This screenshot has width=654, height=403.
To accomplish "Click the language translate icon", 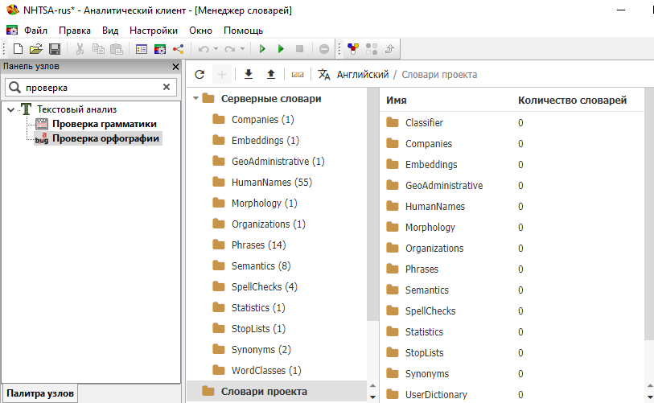I will coord(324,75).
